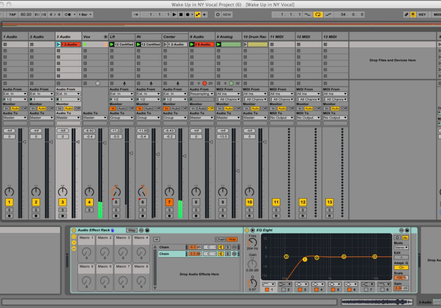Toggle the EQ Eight spectrum analyzer icon
The image size is (441, 308).
[x=405, y=238]
